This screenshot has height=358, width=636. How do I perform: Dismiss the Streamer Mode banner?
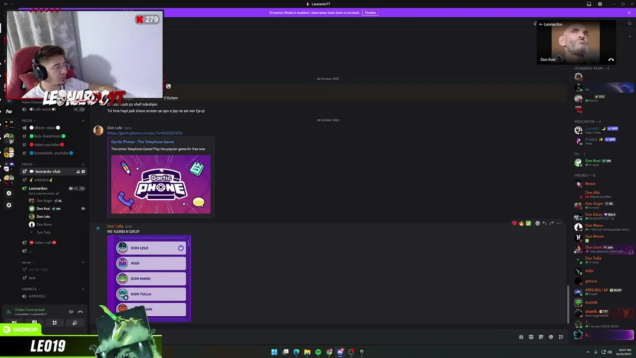tap(629, 12)
